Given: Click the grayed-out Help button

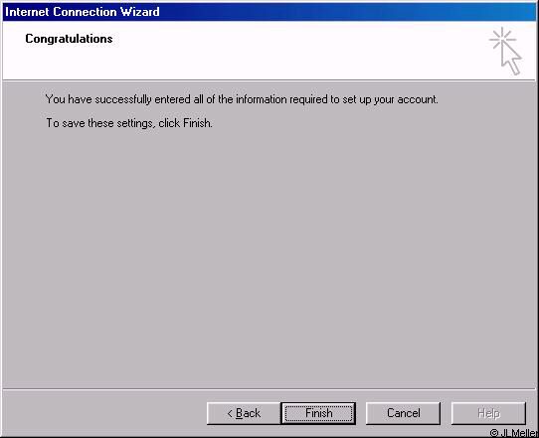Looking at the screenshot, I should coord(488,413).
